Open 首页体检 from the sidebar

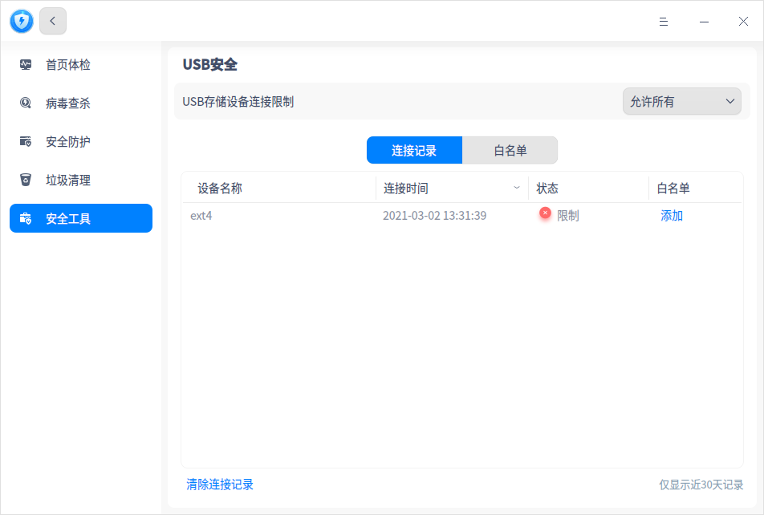[81, 65]
